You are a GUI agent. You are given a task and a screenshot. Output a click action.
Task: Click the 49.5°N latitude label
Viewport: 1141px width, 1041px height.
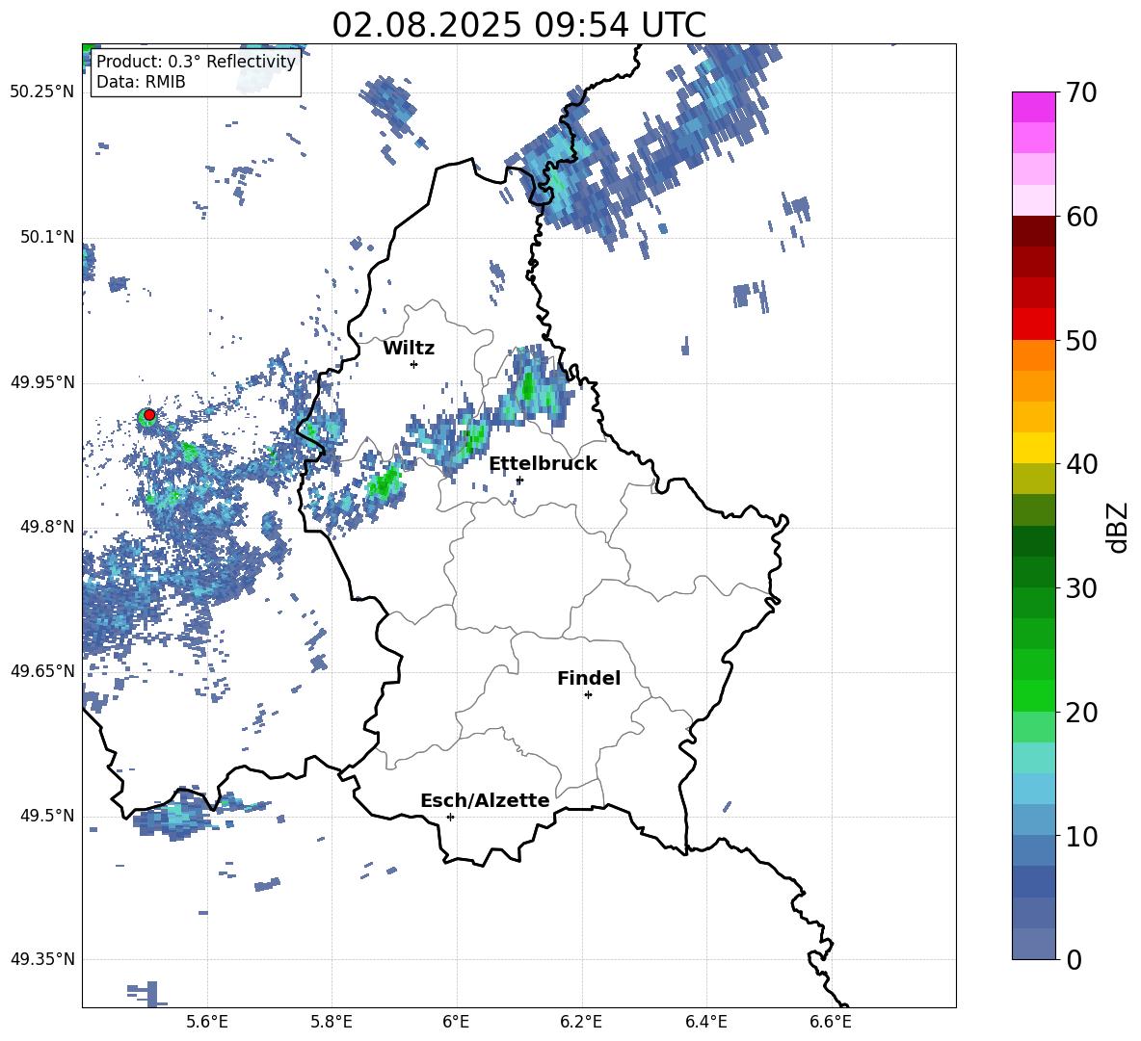coord(47,816)
